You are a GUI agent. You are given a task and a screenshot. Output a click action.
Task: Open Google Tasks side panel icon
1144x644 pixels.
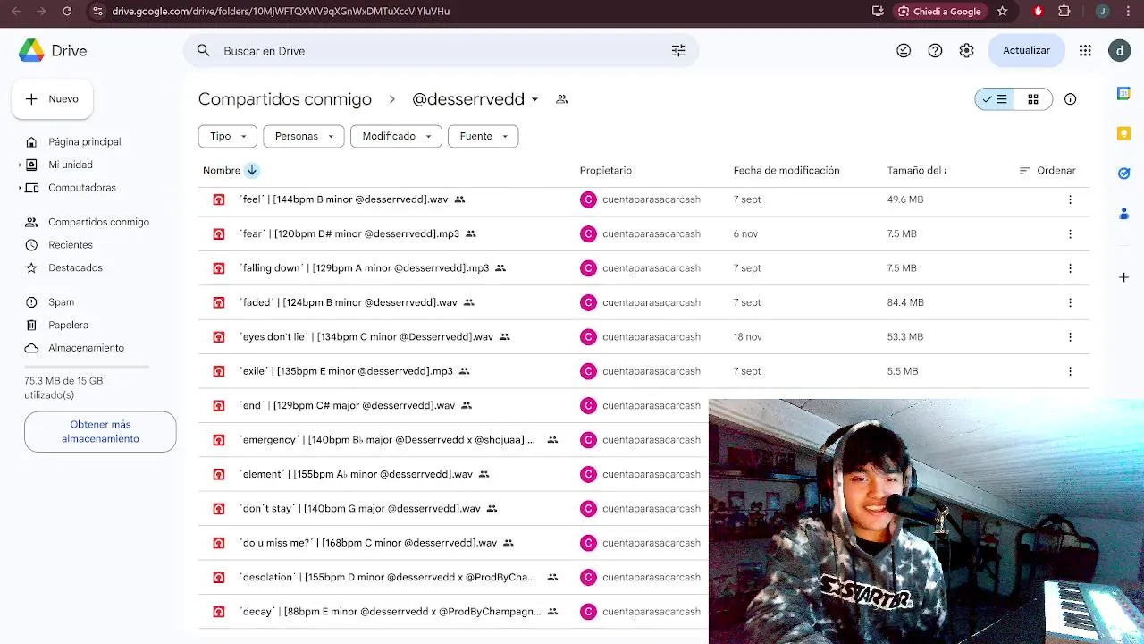click(x=1124, y=174)
